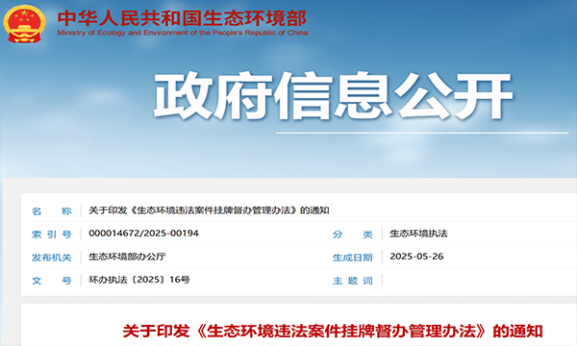Click the 分类 label
This screenshot has width=577, height=346.
pos(353,235)
